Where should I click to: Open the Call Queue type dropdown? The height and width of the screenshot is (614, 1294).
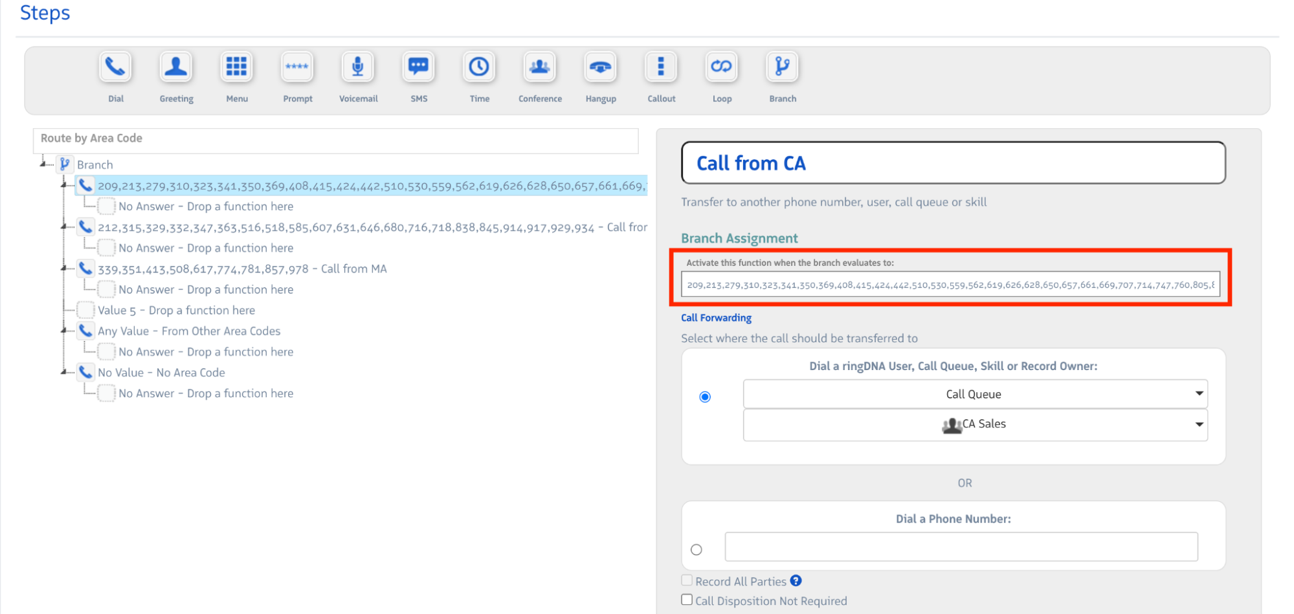(x=975, y=394)
